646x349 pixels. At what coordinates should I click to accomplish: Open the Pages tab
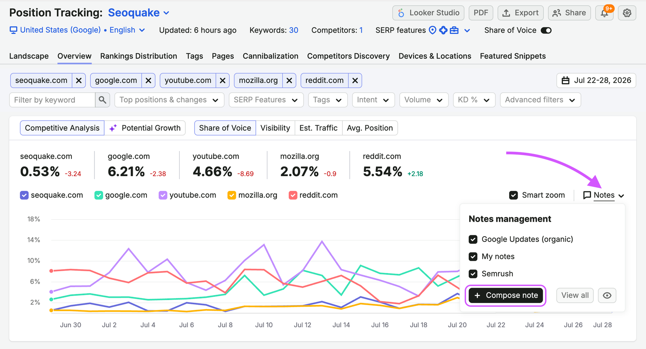pos(223,56)
